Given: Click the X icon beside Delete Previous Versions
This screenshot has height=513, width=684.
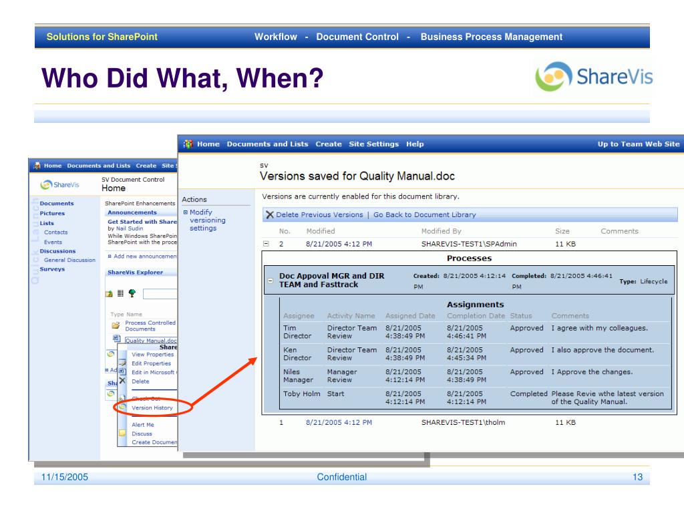Looking at the screenshot, I should coord(270,214).
